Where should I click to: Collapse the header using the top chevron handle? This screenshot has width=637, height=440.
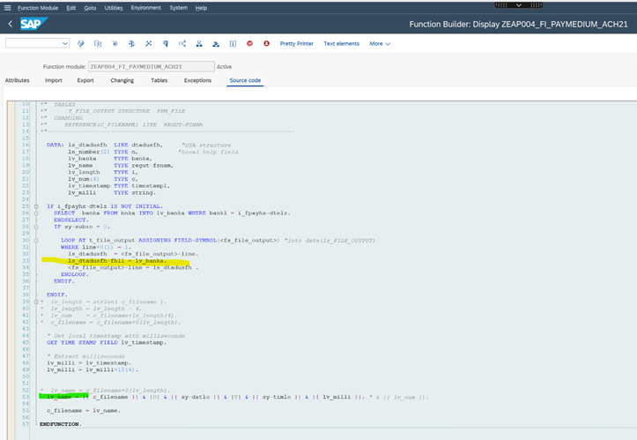(x=519, y=5)
